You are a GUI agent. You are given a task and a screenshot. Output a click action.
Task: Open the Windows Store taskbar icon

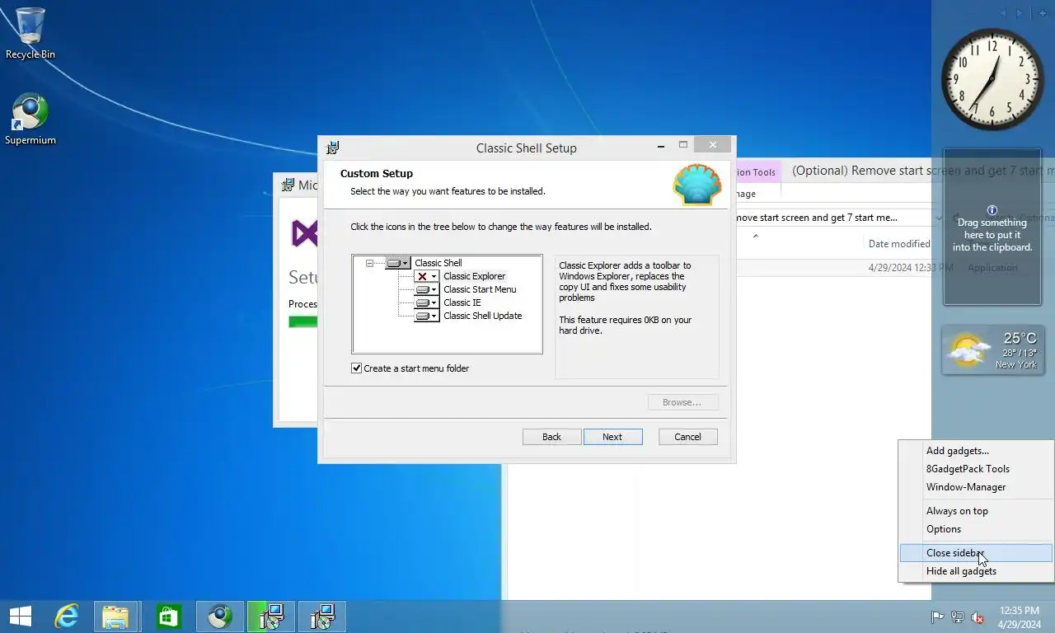(169, 617)
